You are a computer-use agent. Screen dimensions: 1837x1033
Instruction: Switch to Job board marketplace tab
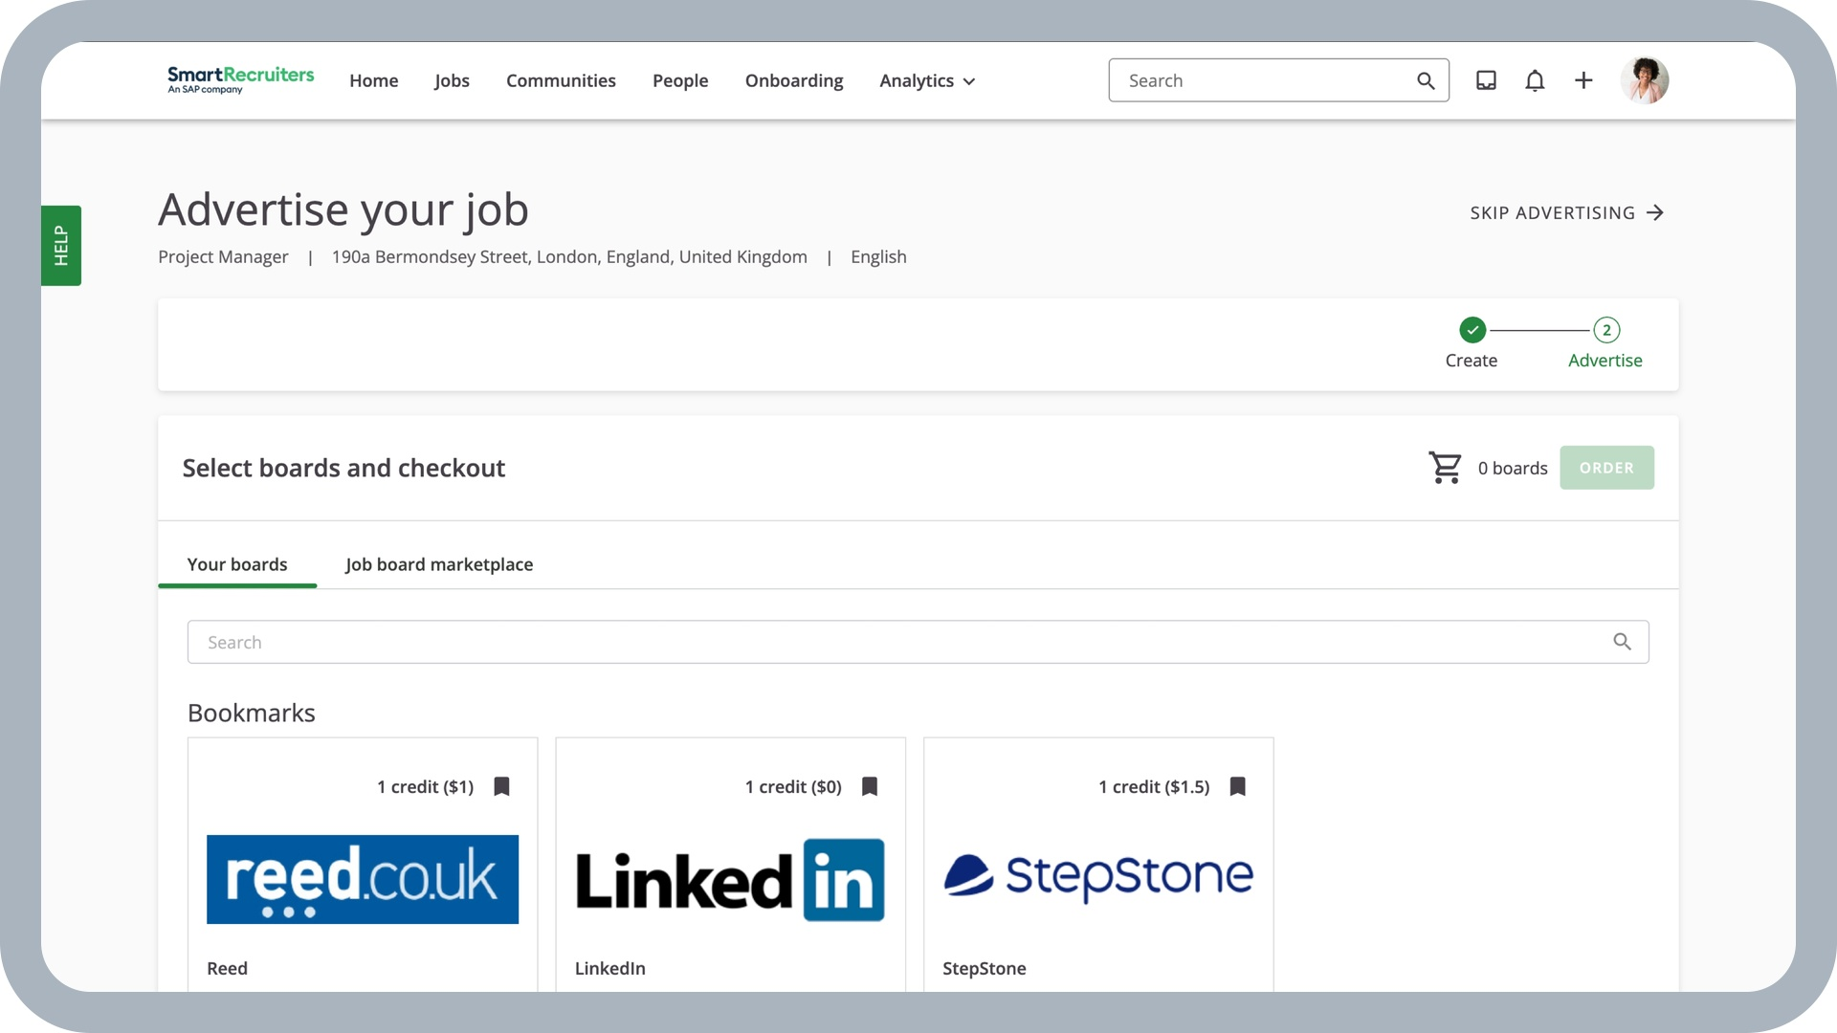click(x=439, y=564)
